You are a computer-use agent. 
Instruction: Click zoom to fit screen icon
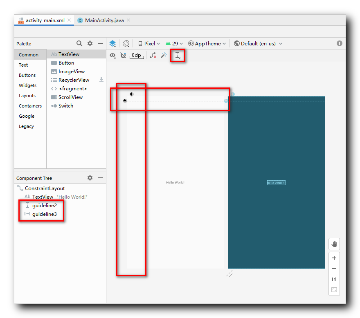[334, 290]
